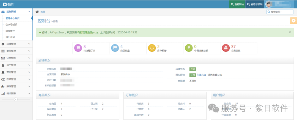297x120 pixels.
Task: Click the 待发货 row label
Action: click(x=140, y=104)
